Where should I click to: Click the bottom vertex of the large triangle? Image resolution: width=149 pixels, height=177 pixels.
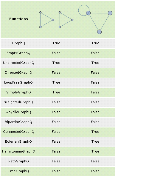click(x=99, y=32)
